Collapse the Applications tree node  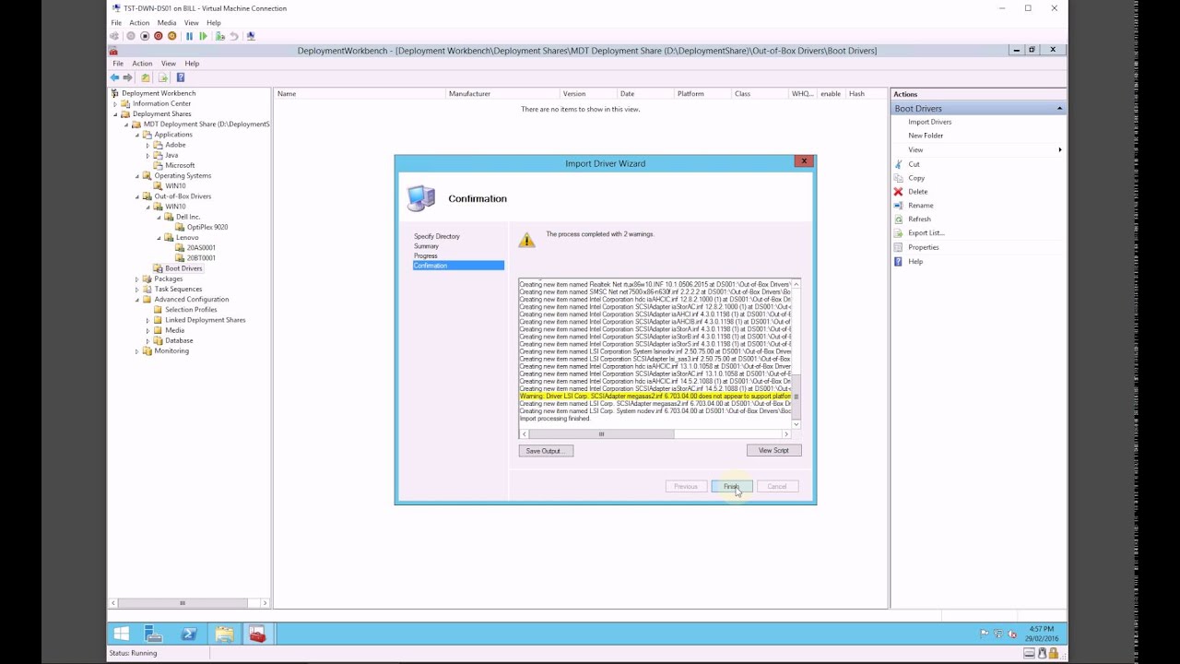[x=137, y=135]
